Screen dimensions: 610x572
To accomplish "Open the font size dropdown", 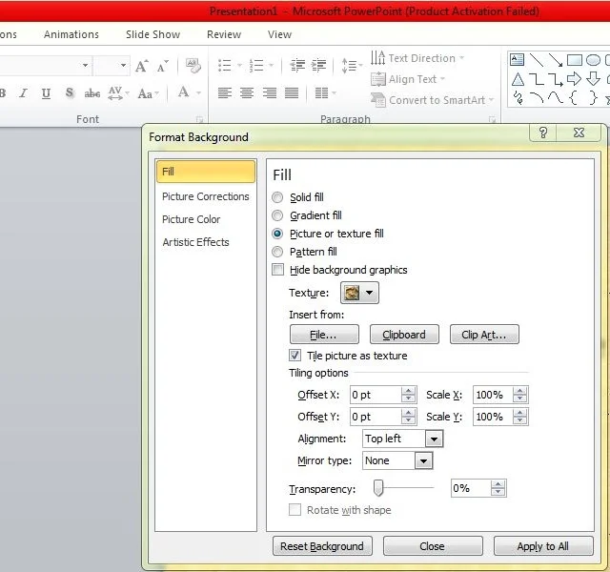I will click(x=123, y=66).
